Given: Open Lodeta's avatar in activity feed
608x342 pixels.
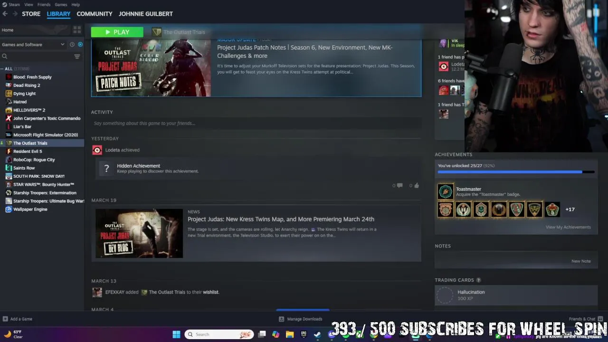Looking at the screenshot, I should pos(97,150).
